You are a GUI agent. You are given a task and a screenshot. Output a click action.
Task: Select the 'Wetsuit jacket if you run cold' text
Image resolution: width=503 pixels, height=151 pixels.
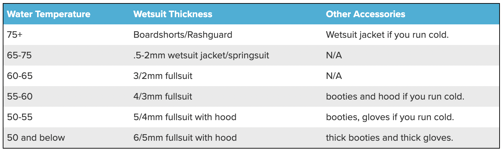tap(387, 35)
